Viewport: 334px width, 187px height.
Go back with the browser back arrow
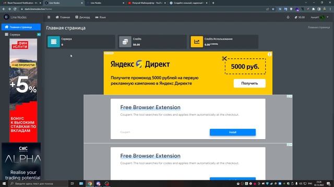point(4,9)
